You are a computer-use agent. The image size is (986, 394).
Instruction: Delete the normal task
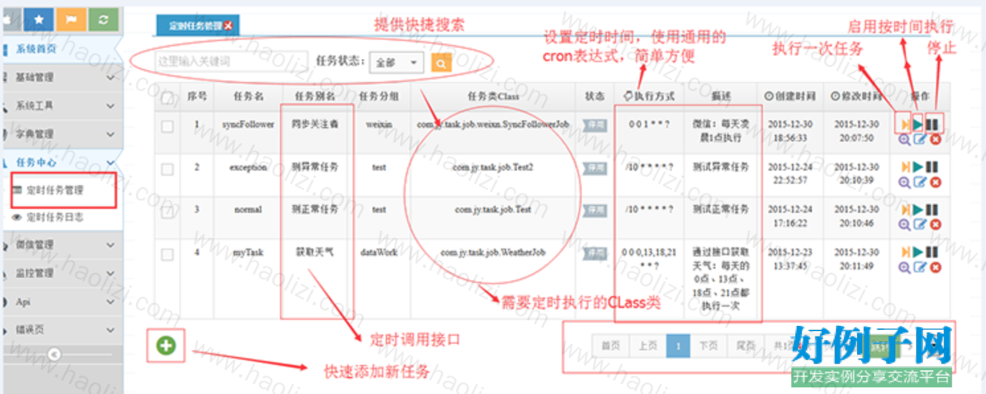tap(935, 224)
